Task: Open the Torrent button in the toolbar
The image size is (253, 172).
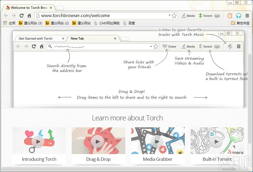Action: (x=205, y=16)
